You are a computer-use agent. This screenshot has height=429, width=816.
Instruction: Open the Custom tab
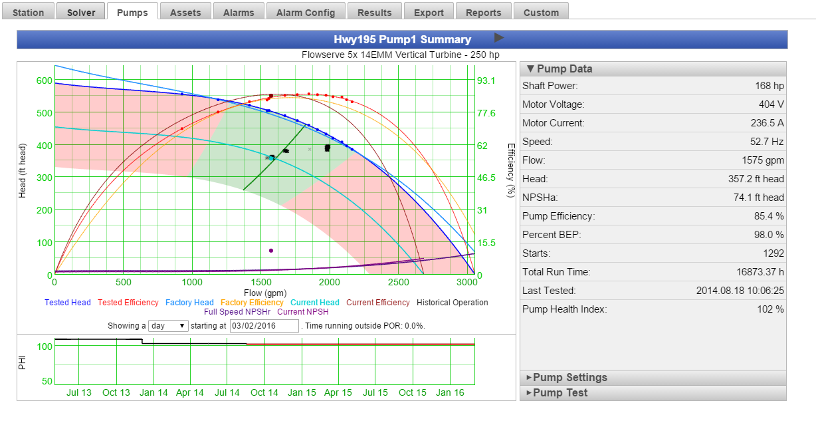click(541, 12)
